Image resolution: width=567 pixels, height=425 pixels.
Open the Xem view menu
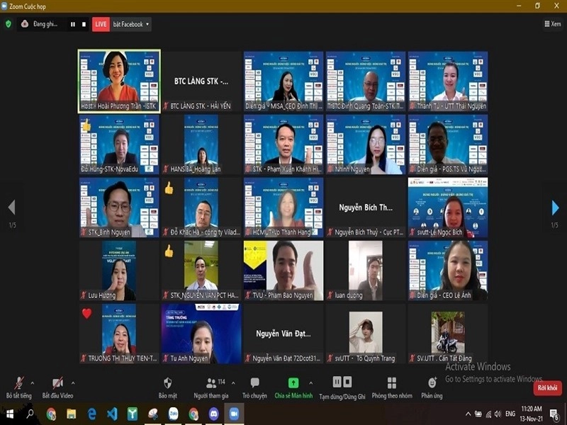[x=552, y=24]
